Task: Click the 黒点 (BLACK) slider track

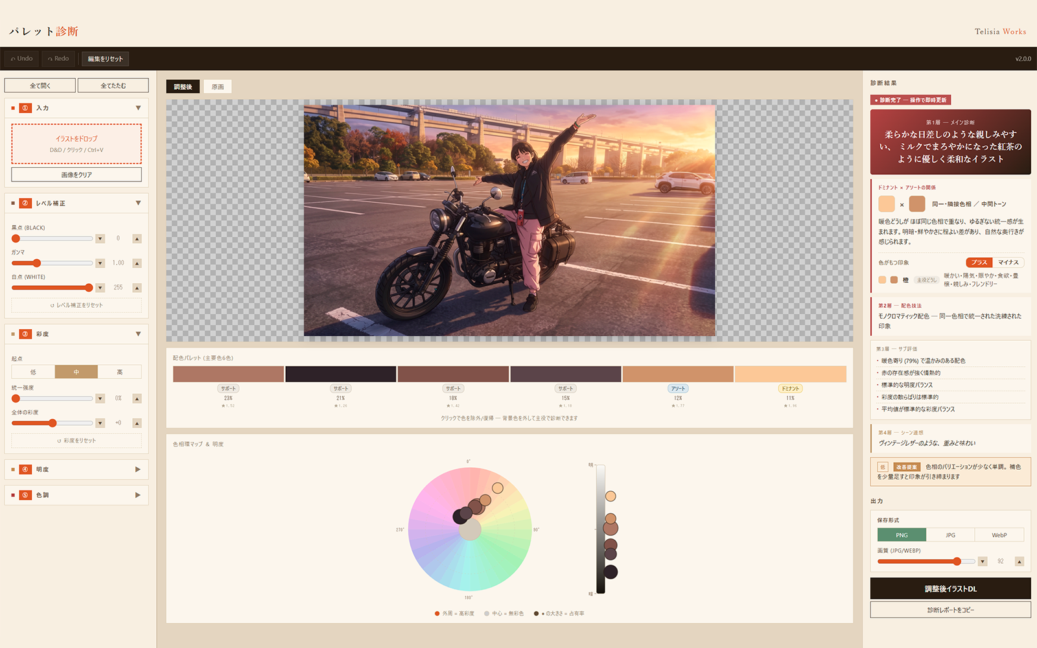Action: 52,238
